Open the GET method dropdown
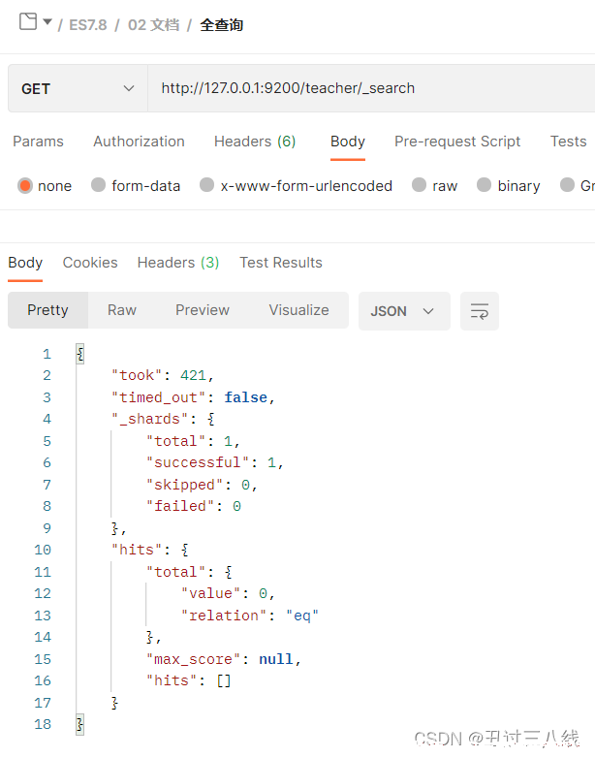 coord(78,88)
